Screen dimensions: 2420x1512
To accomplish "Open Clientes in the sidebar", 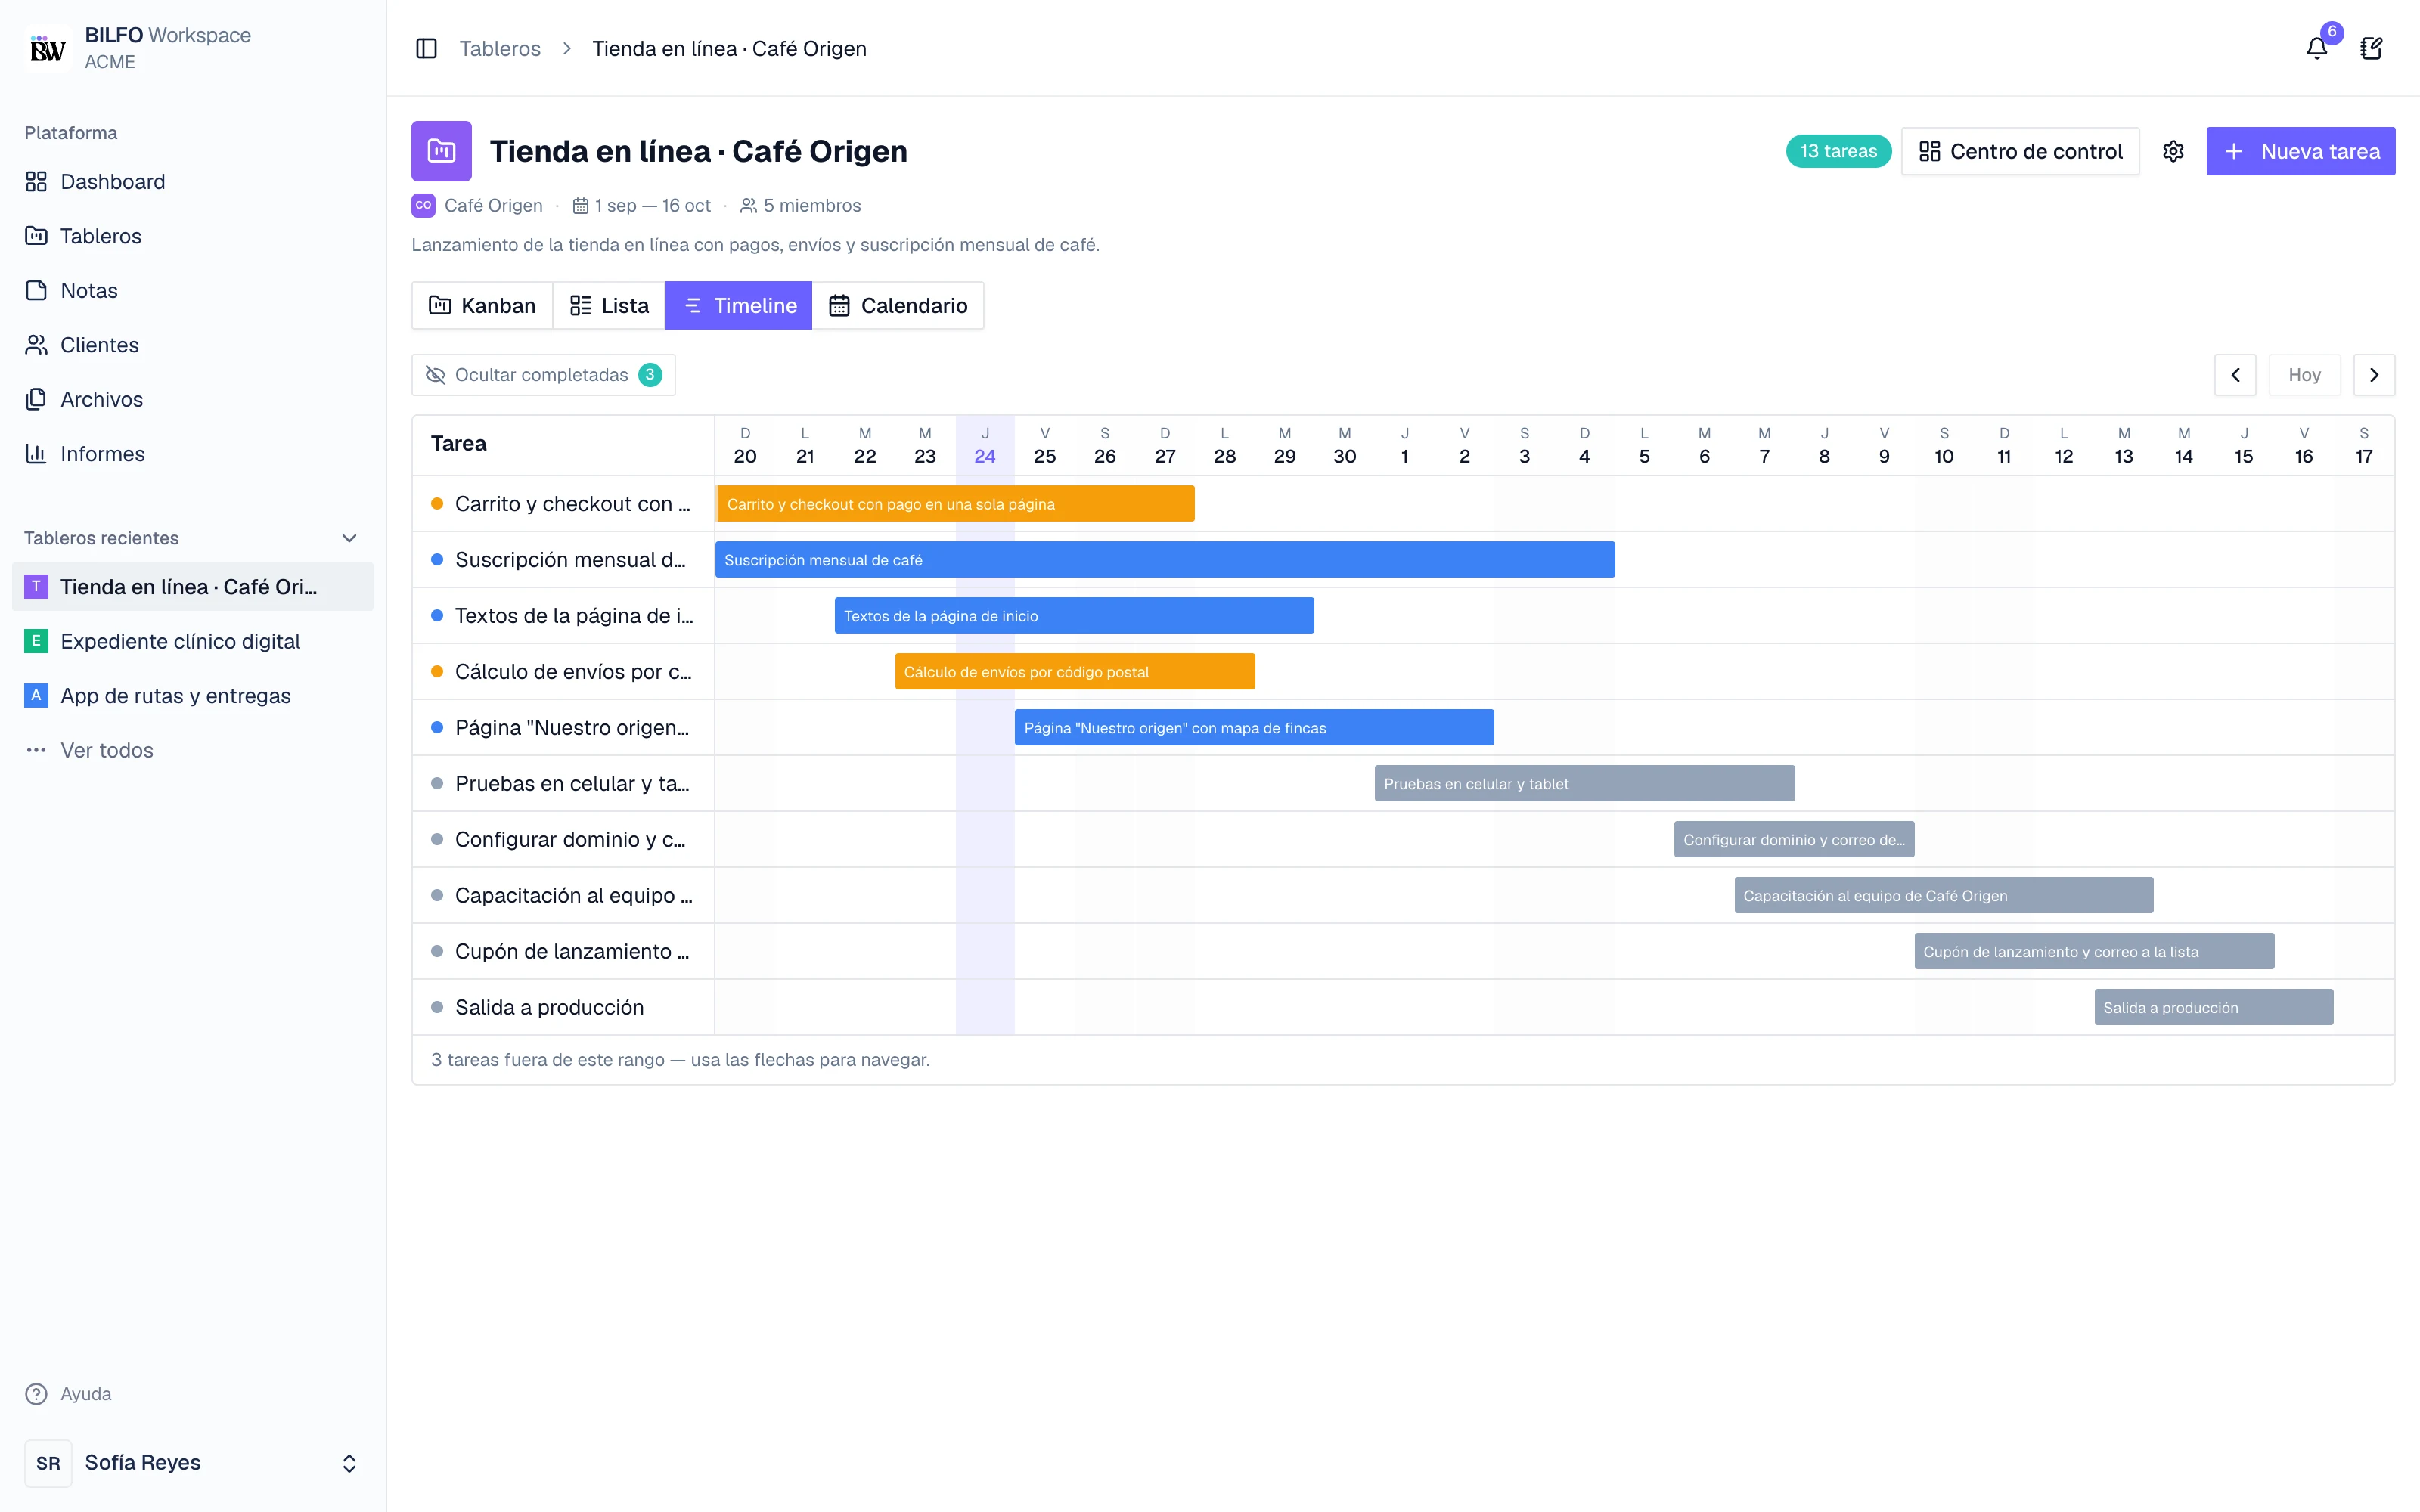I will click(x=192, y=345).
